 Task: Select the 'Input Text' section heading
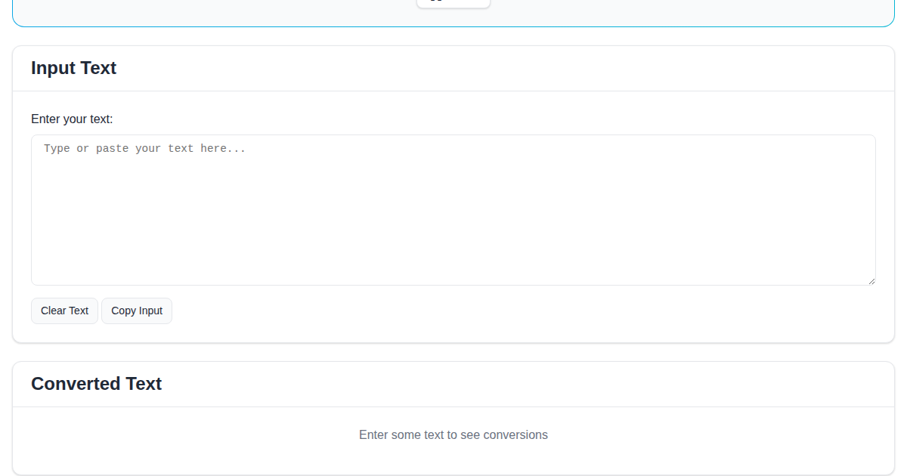point(73,68)
